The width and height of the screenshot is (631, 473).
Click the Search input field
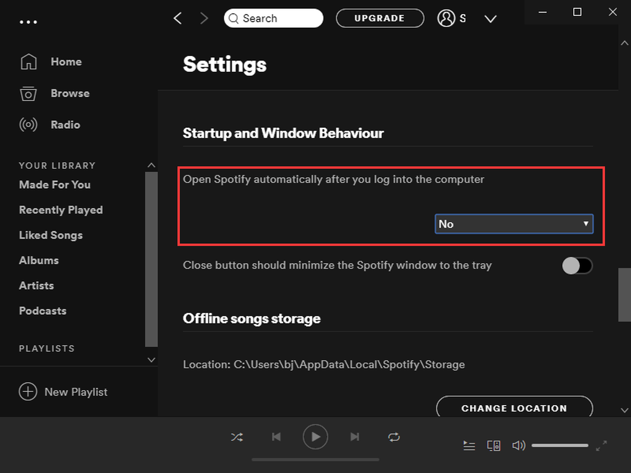coord(273,18)
